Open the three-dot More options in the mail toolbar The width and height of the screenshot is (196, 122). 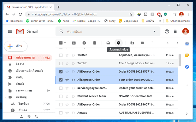point(152,43)
